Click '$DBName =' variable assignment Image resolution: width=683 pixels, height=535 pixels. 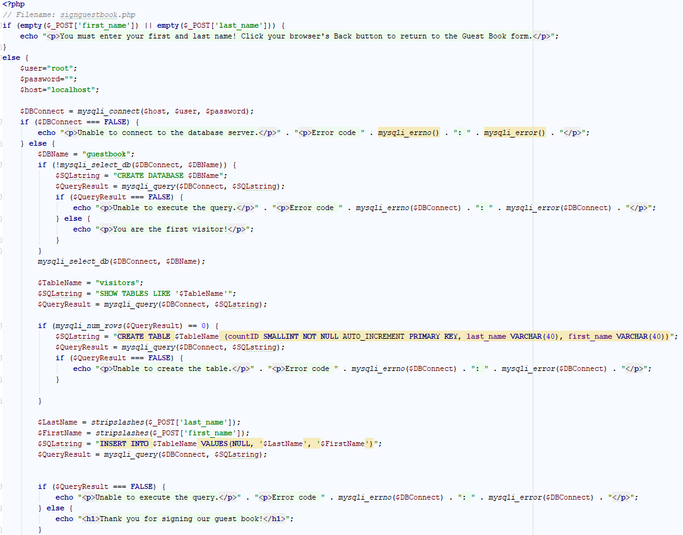(x=57, y=154)
